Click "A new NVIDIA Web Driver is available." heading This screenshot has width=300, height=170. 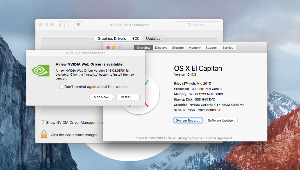click(x=90, y=64)
